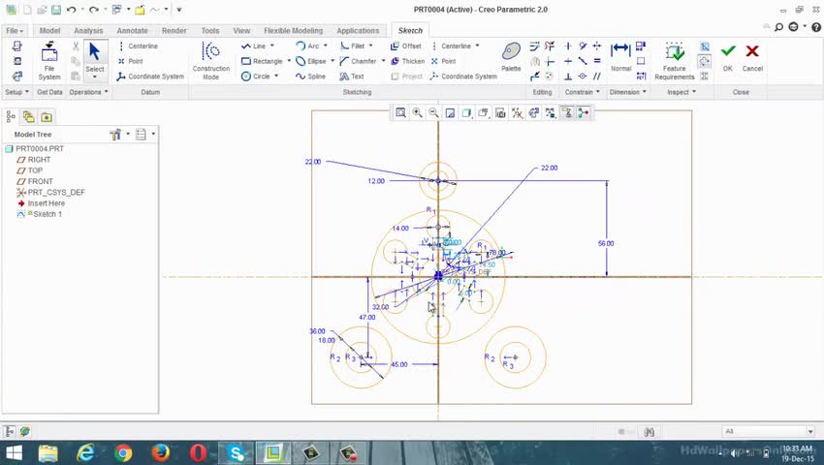Switch to the Analysis ribbon tab
Screen dimensions: 824x465
(x=88, y=31)
